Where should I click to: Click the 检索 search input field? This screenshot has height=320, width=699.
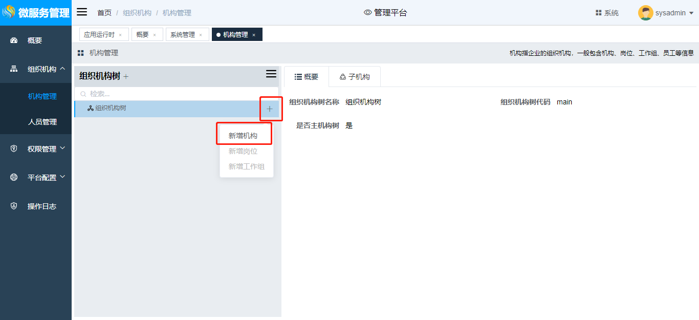tap(179, 94)
